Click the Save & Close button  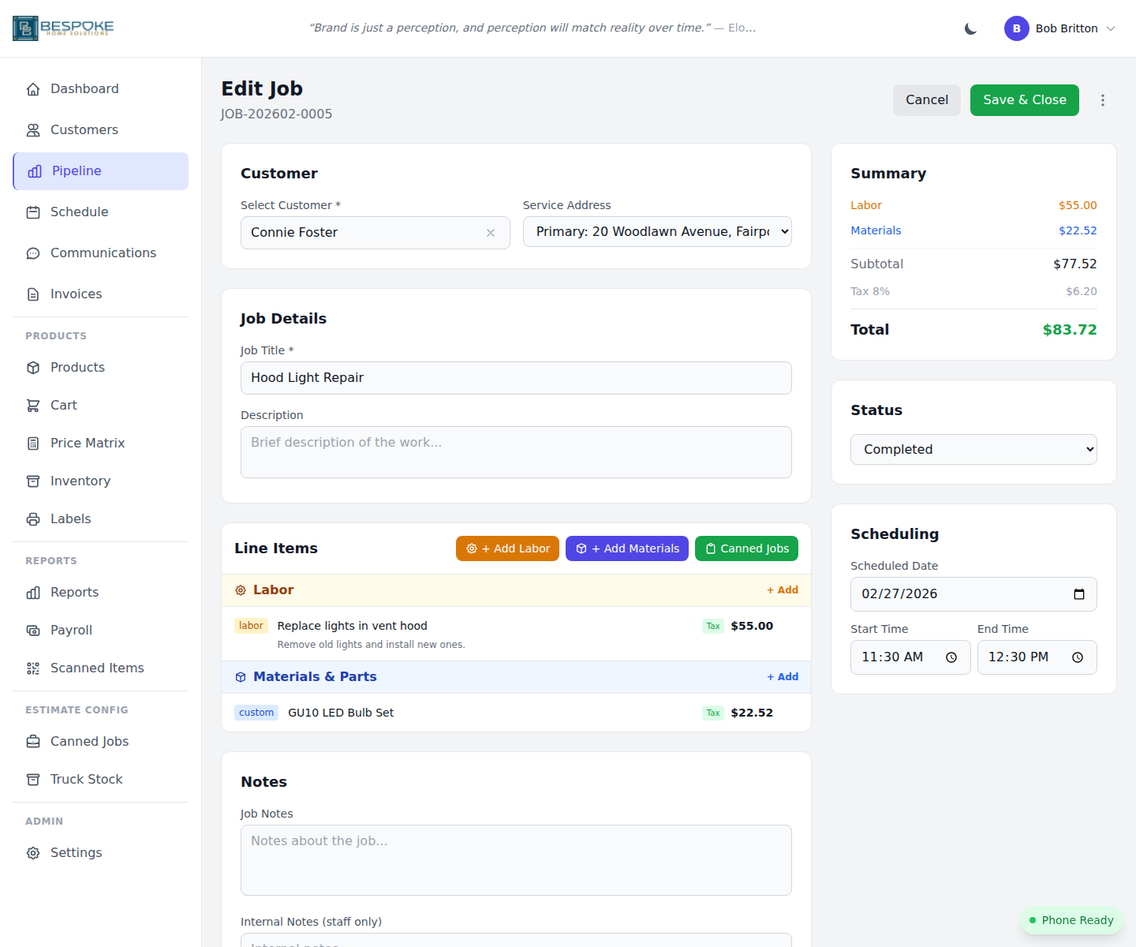[1024, 100]
